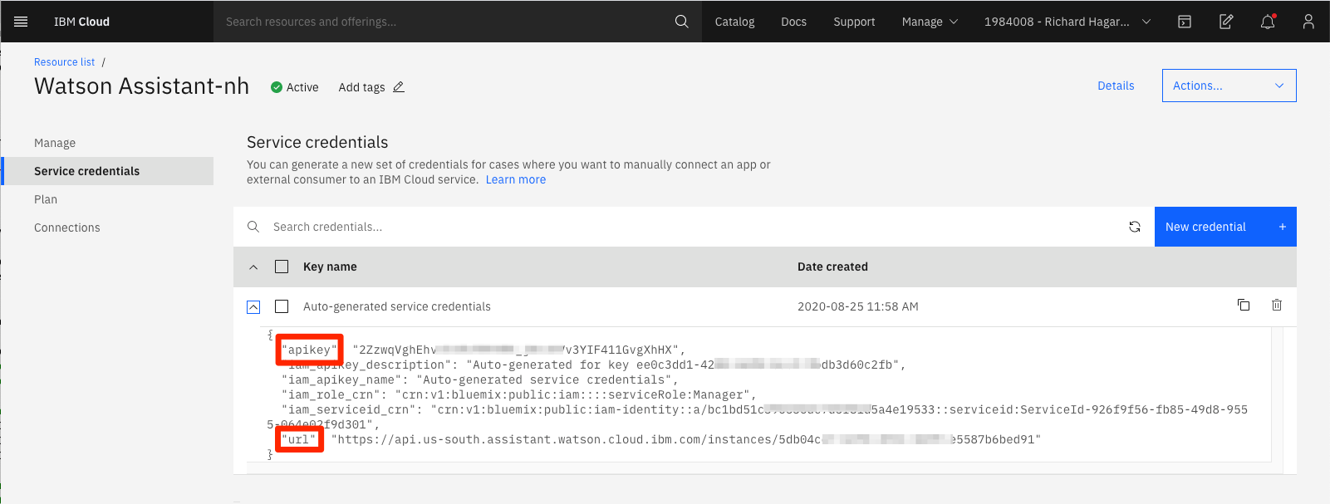Open the Catalog menu item
The height and width of the screenshot is (504, 1330).
[734, 22]
